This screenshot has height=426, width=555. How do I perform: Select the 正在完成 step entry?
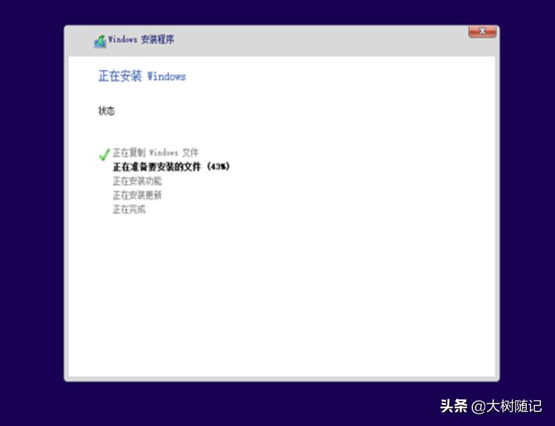pos(130,209)
